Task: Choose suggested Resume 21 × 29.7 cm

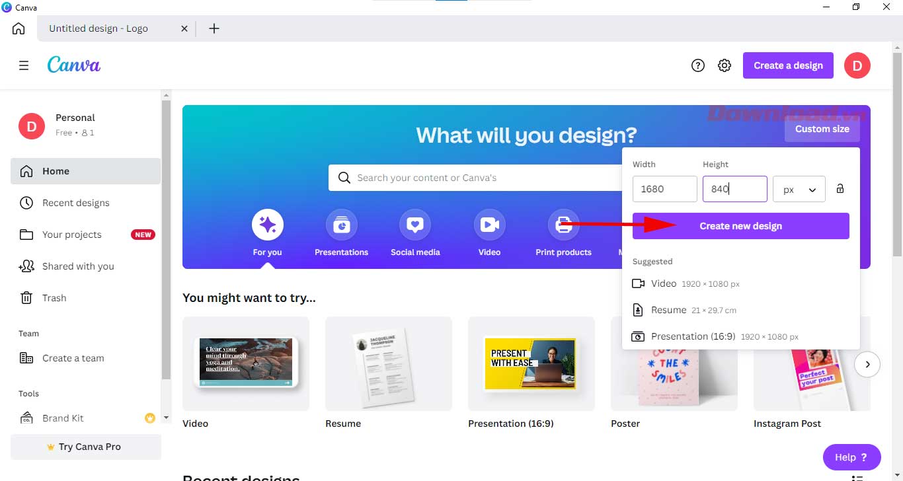Action: pyautogui.click(x=740, y=310)
